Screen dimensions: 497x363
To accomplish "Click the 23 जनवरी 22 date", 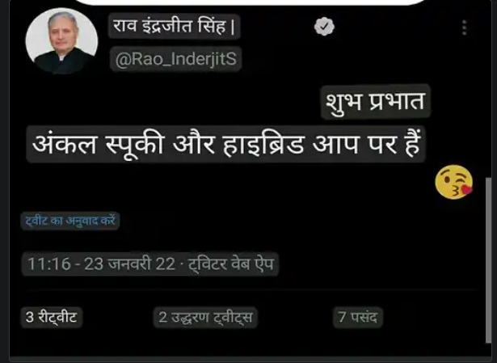I will [129, 264].
